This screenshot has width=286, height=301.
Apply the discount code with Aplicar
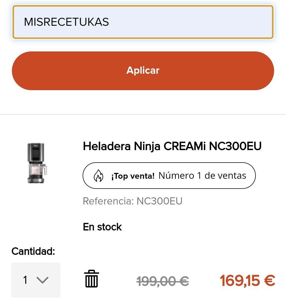143,71
